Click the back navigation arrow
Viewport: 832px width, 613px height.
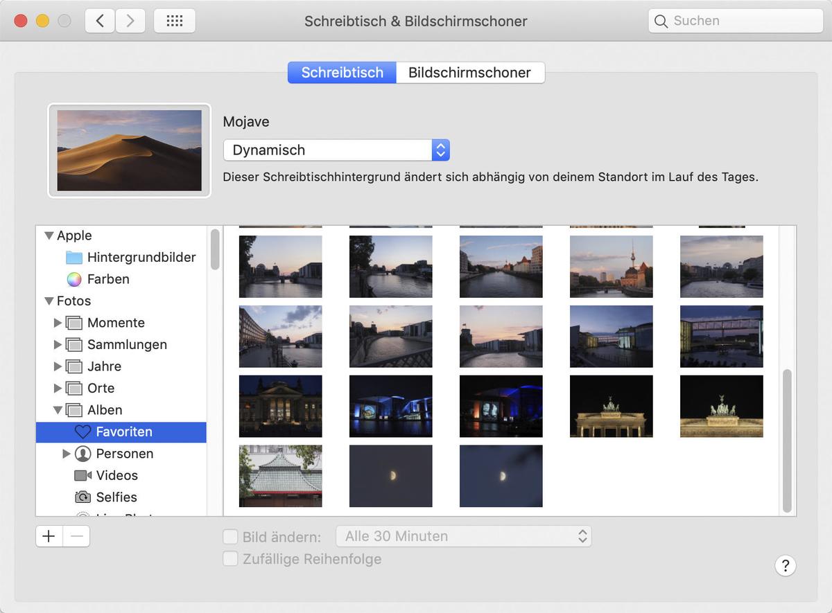click(101, 21)
